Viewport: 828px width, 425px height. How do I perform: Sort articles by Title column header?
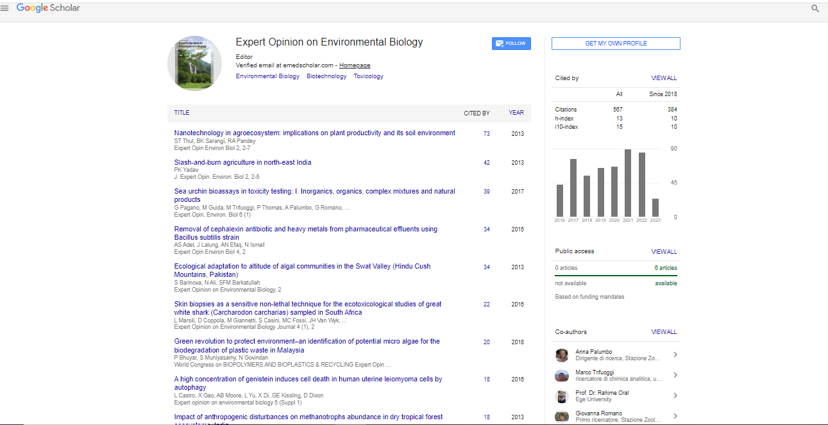tap(182, 113)
